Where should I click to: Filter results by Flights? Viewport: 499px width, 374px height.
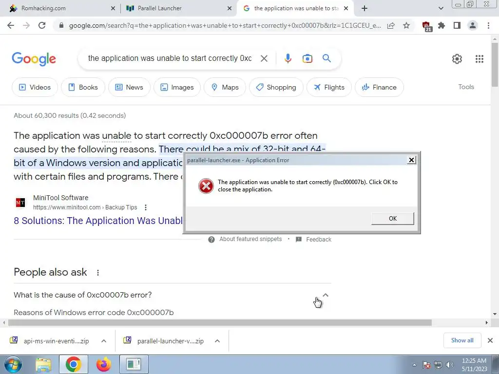point(329,87)
